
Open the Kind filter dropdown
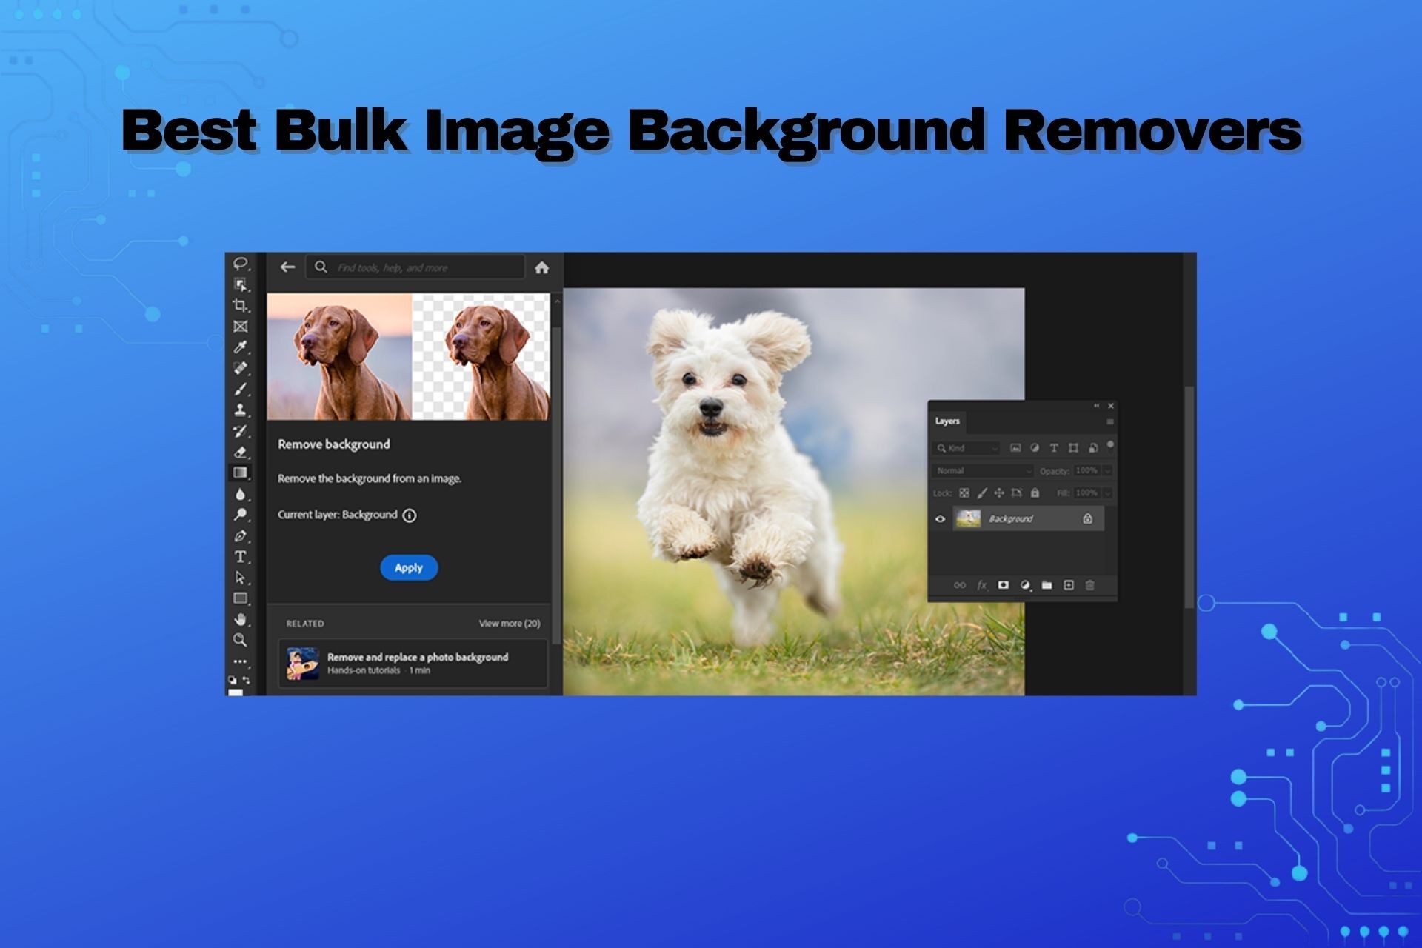pos(967,448)
